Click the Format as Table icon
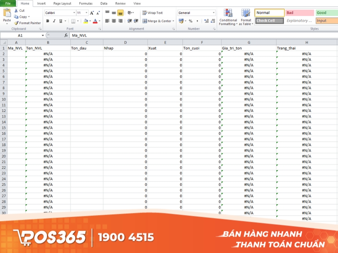338x253 pixels. (x=246, y=16)
